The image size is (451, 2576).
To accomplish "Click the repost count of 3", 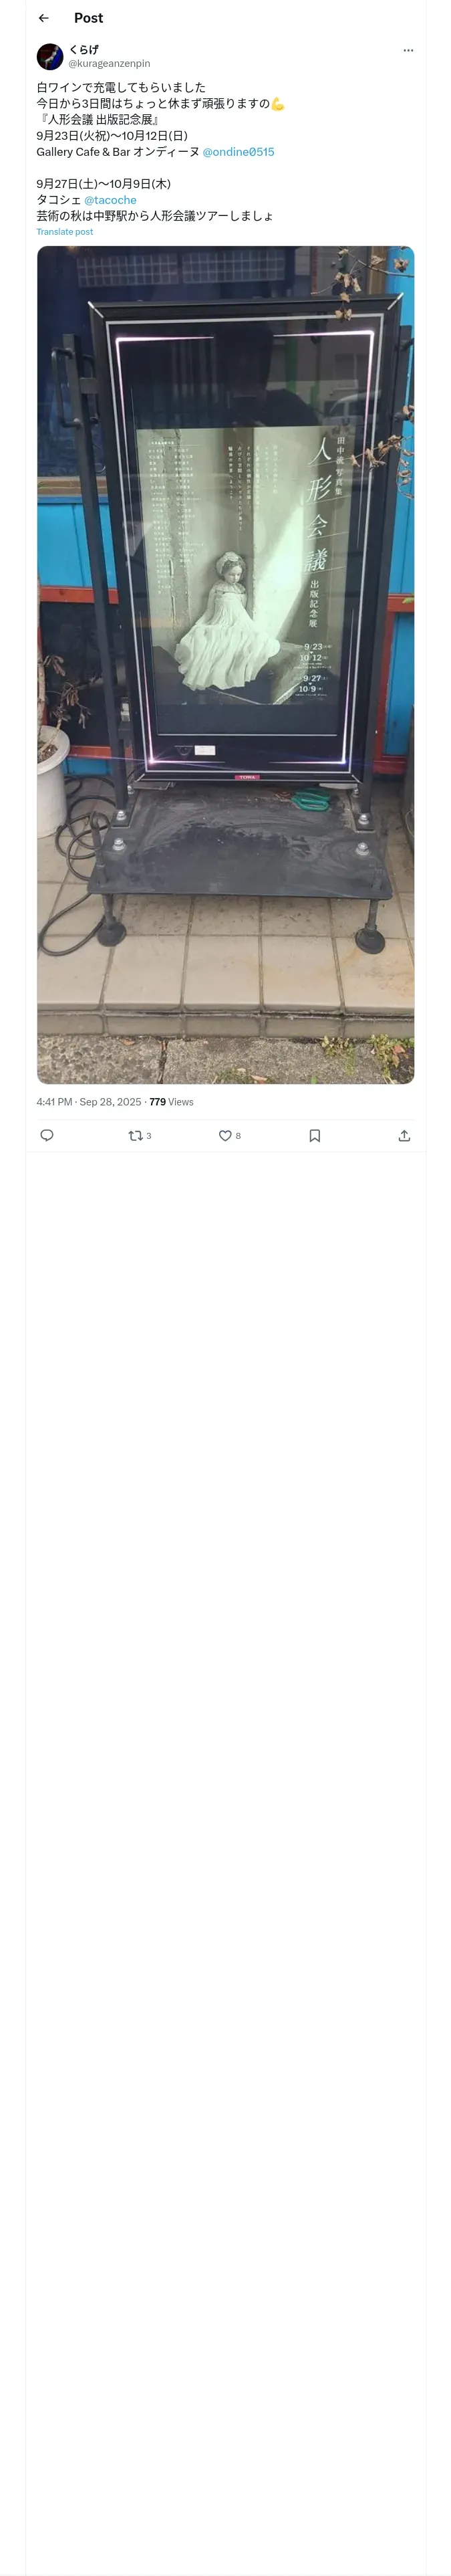I will 149,1136.
